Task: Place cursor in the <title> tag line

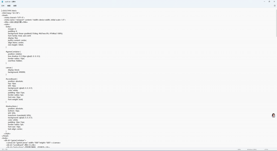Action: point(16,22)
